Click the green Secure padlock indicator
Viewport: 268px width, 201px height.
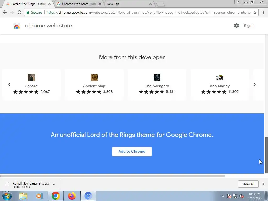tap(28, 12)
